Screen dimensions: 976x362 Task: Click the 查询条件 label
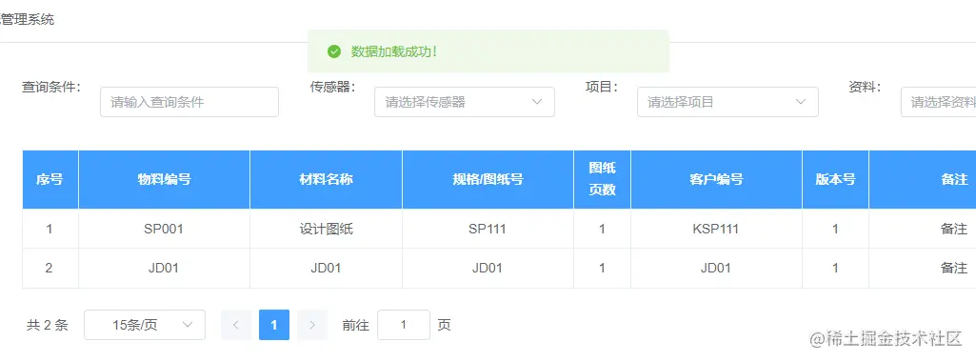[x=51, y=88]
